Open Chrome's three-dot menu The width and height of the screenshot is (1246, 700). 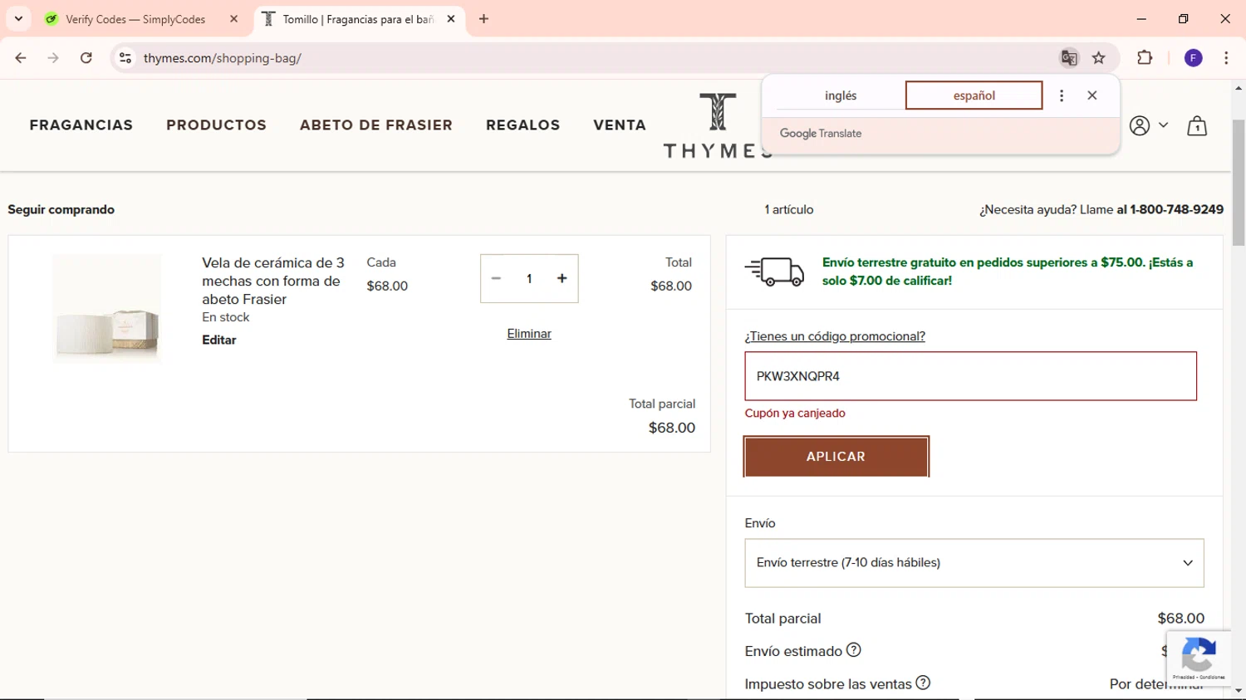coord(1226,58)
